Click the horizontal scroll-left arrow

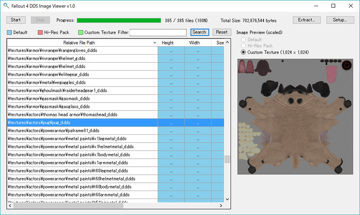[10, 205]
